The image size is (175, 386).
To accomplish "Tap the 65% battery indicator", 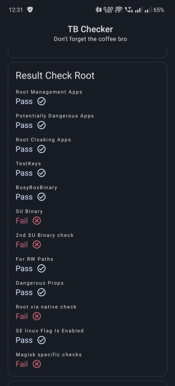I will pyautogui.click(x=159, y=10).
